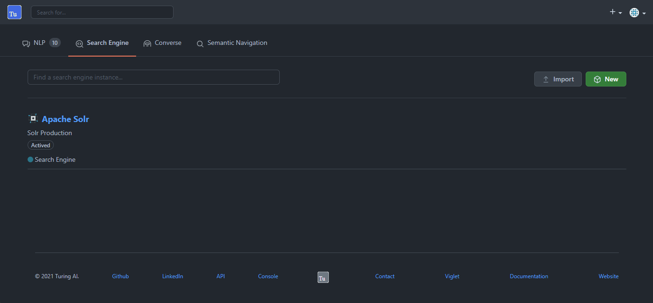653x303 pixels.
Task: Click the magnifying glass beside Semantic Navigation
Action: (200, 43)
